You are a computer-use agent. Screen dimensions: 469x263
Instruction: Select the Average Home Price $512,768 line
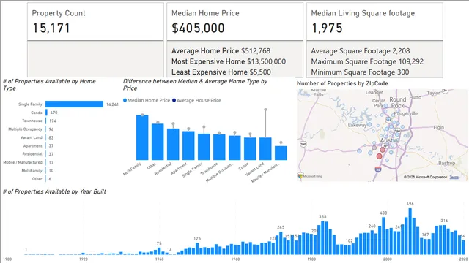[221, 51]
